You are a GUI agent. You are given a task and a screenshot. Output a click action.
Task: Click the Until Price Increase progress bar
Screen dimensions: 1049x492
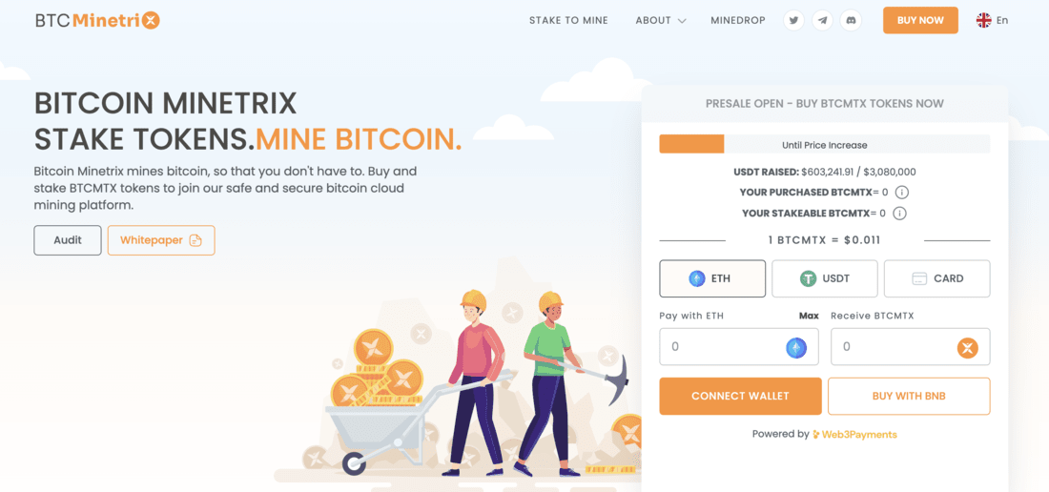coord(825,144)
